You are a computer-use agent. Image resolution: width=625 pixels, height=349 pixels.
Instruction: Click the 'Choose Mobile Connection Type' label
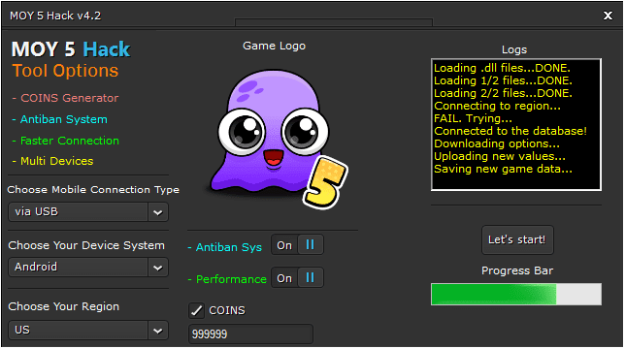pyautogui.click(x=93, y=190)
